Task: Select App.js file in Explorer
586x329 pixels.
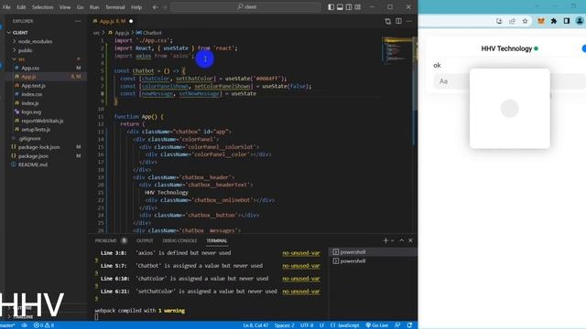Action: click(x=28, y=77)
